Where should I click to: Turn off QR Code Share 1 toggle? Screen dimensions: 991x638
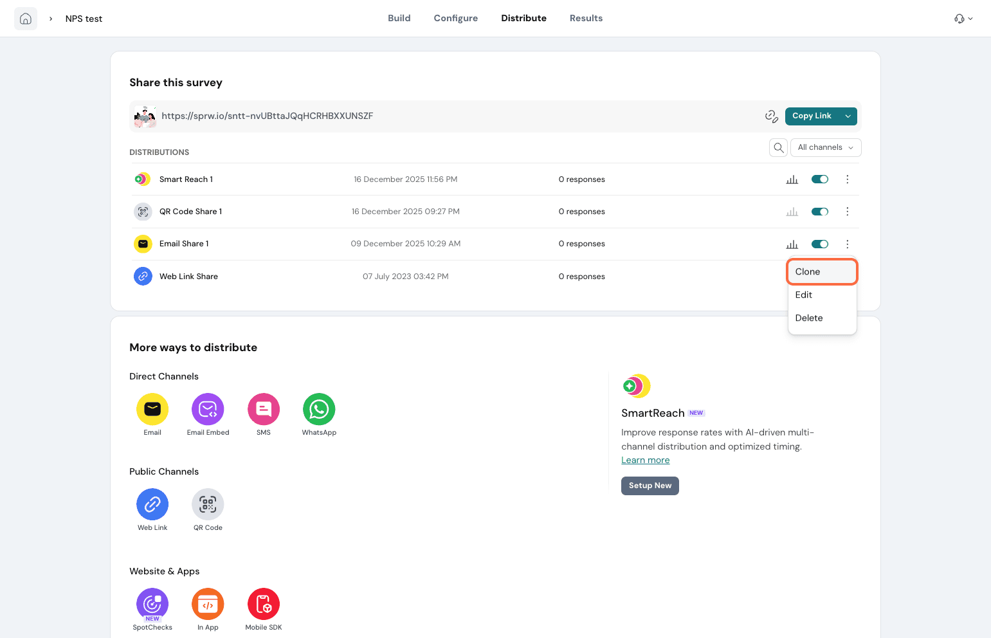click(819, 212)
